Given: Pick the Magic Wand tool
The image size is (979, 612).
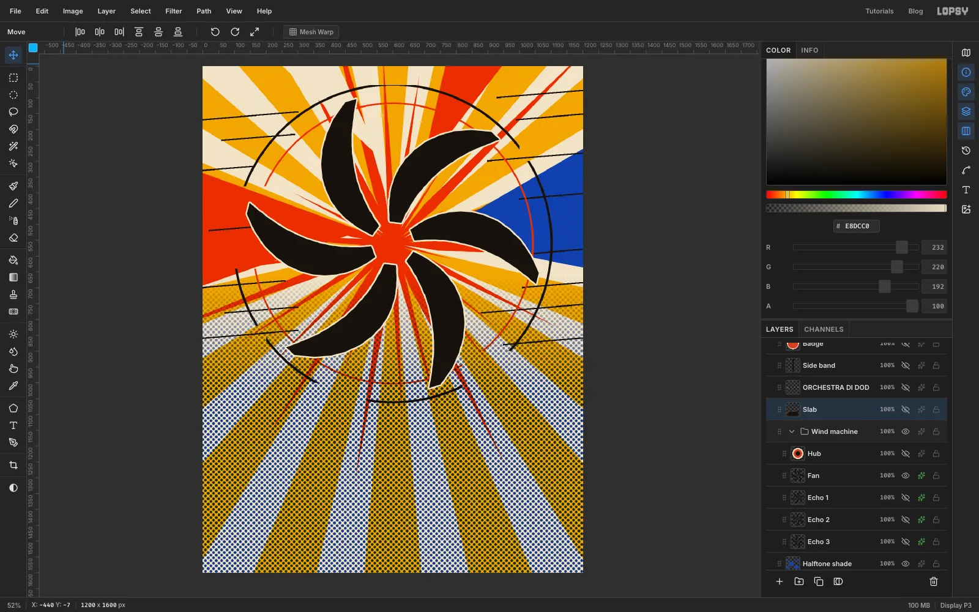Looking at the screenshot, I should point(13,146).
